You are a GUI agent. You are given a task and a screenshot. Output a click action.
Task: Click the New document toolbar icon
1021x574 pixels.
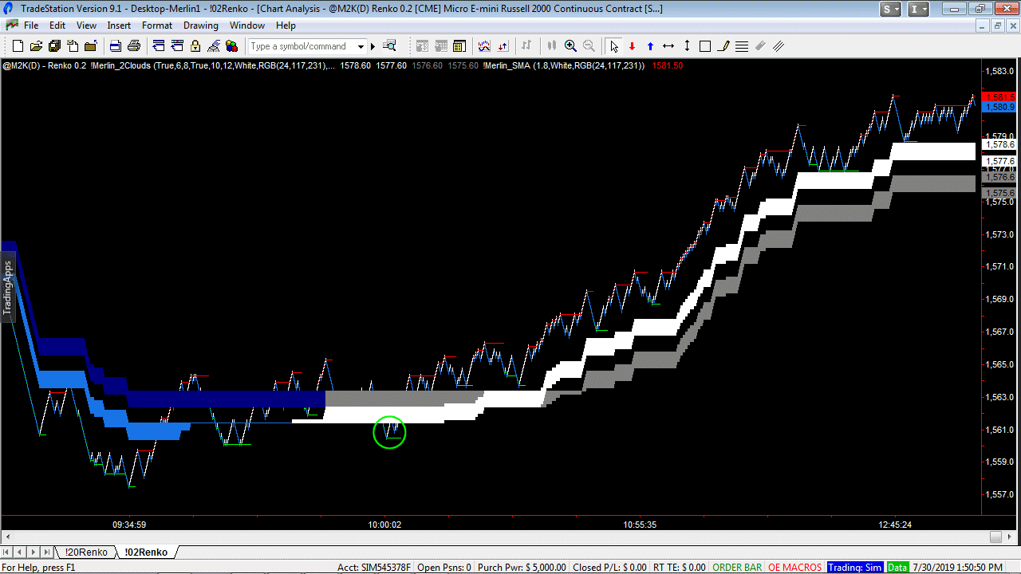point(18,46)
